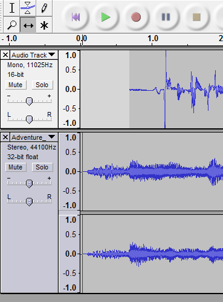Mute the Audio Track
The width and height of the screenshot is (223, 302).
tap(16, 85)
